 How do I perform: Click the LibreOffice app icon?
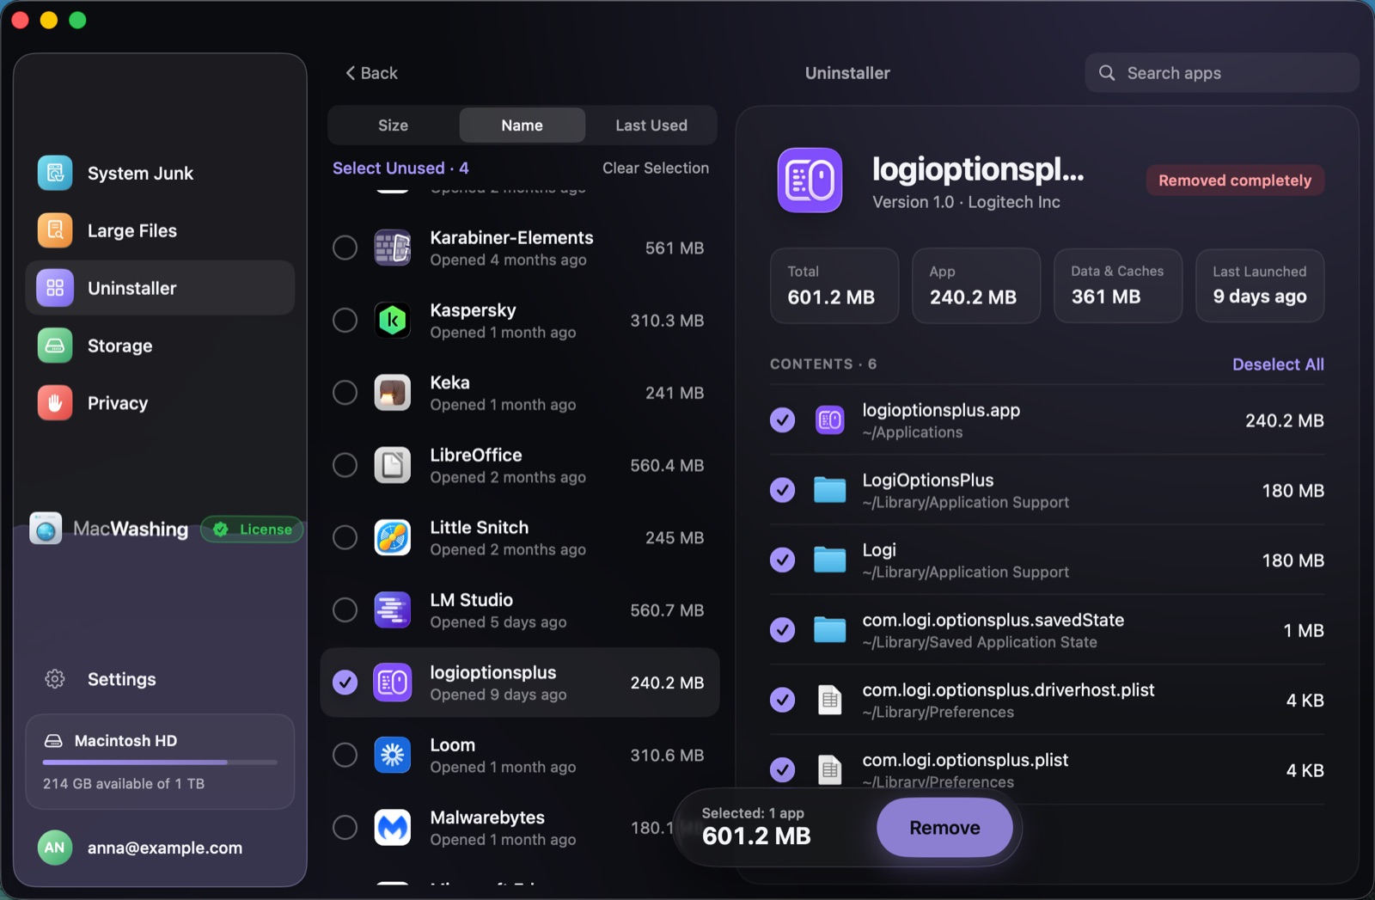coord(393,465)
